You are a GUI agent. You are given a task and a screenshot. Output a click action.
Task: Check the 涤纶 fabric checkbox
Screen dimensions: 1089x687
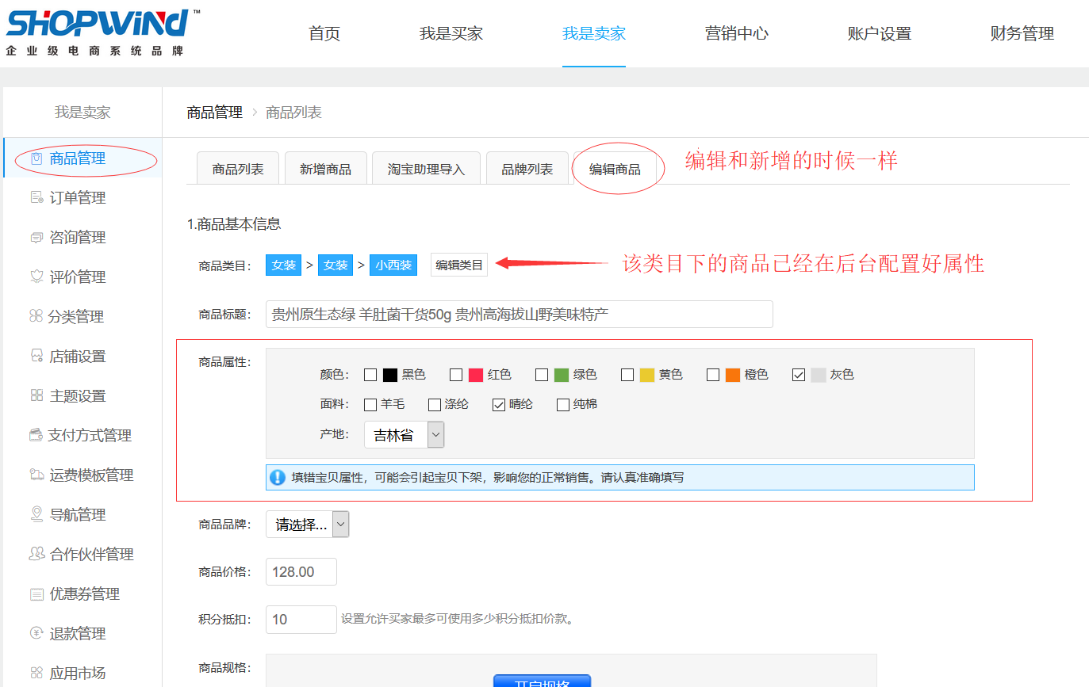(x=435, y=405)
